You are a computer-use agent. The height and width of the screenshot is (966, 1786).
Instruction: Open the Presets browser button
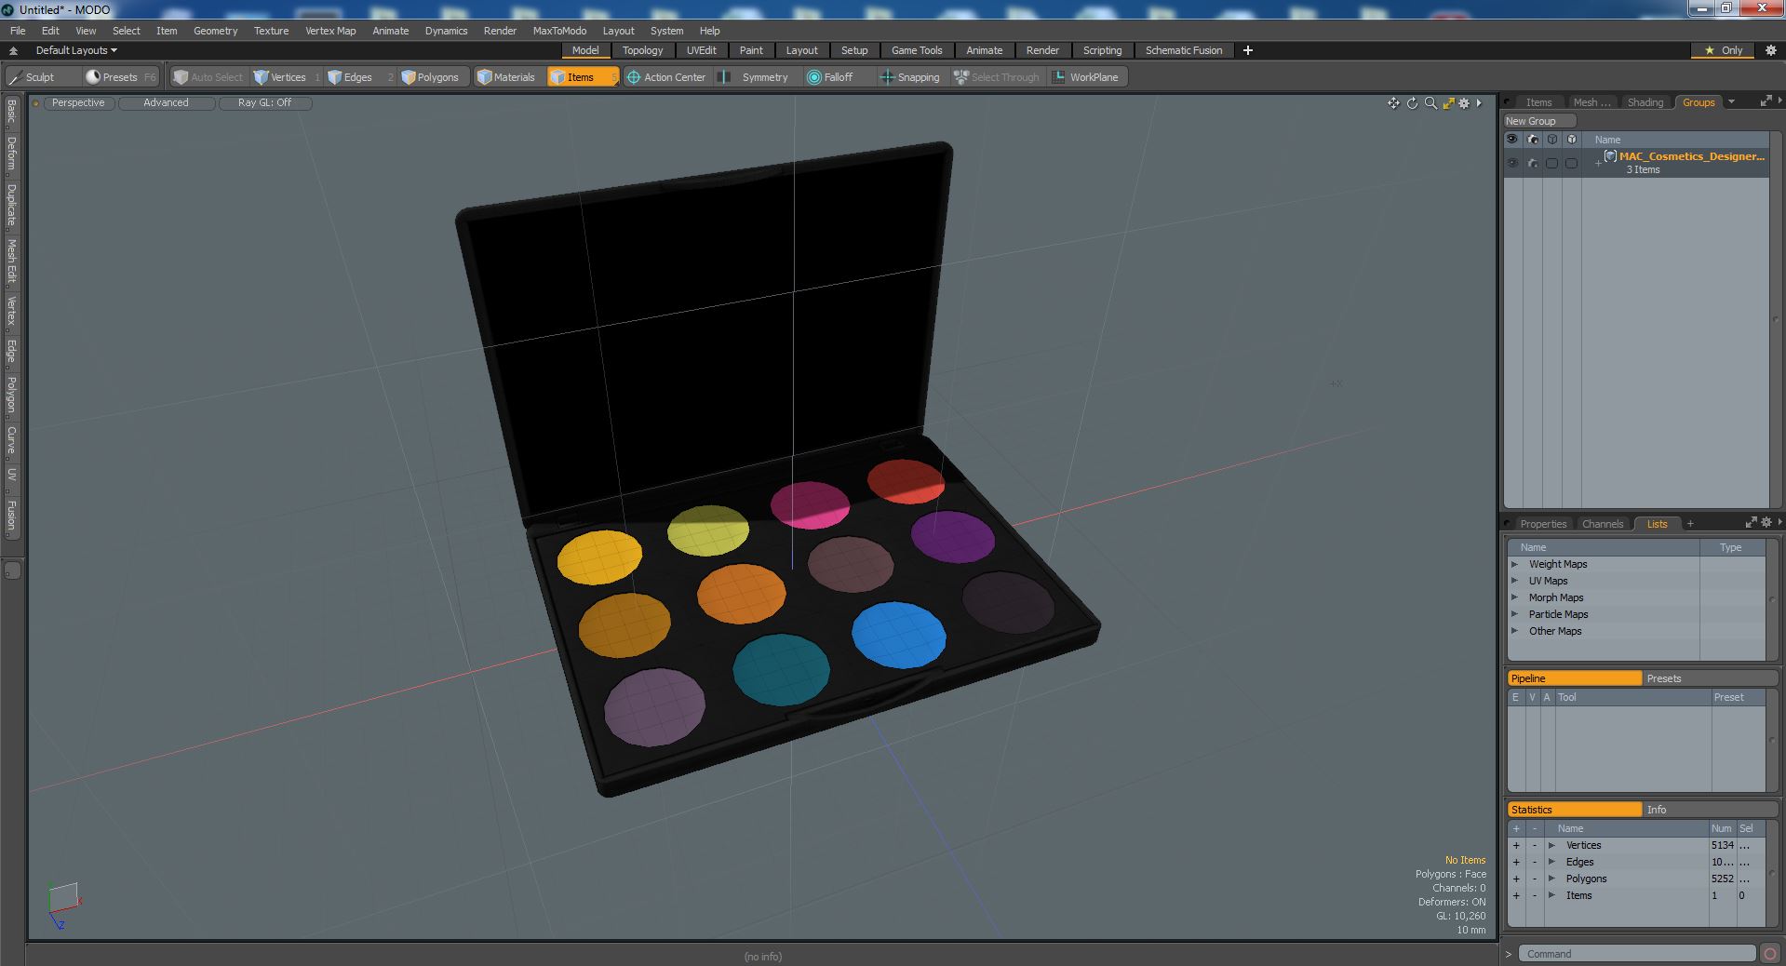(120, 77)
